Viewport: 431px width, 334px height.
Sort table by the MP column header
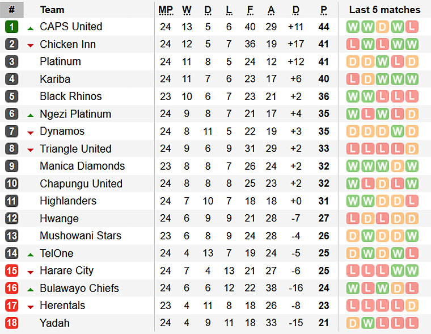[x=166, y=10]
